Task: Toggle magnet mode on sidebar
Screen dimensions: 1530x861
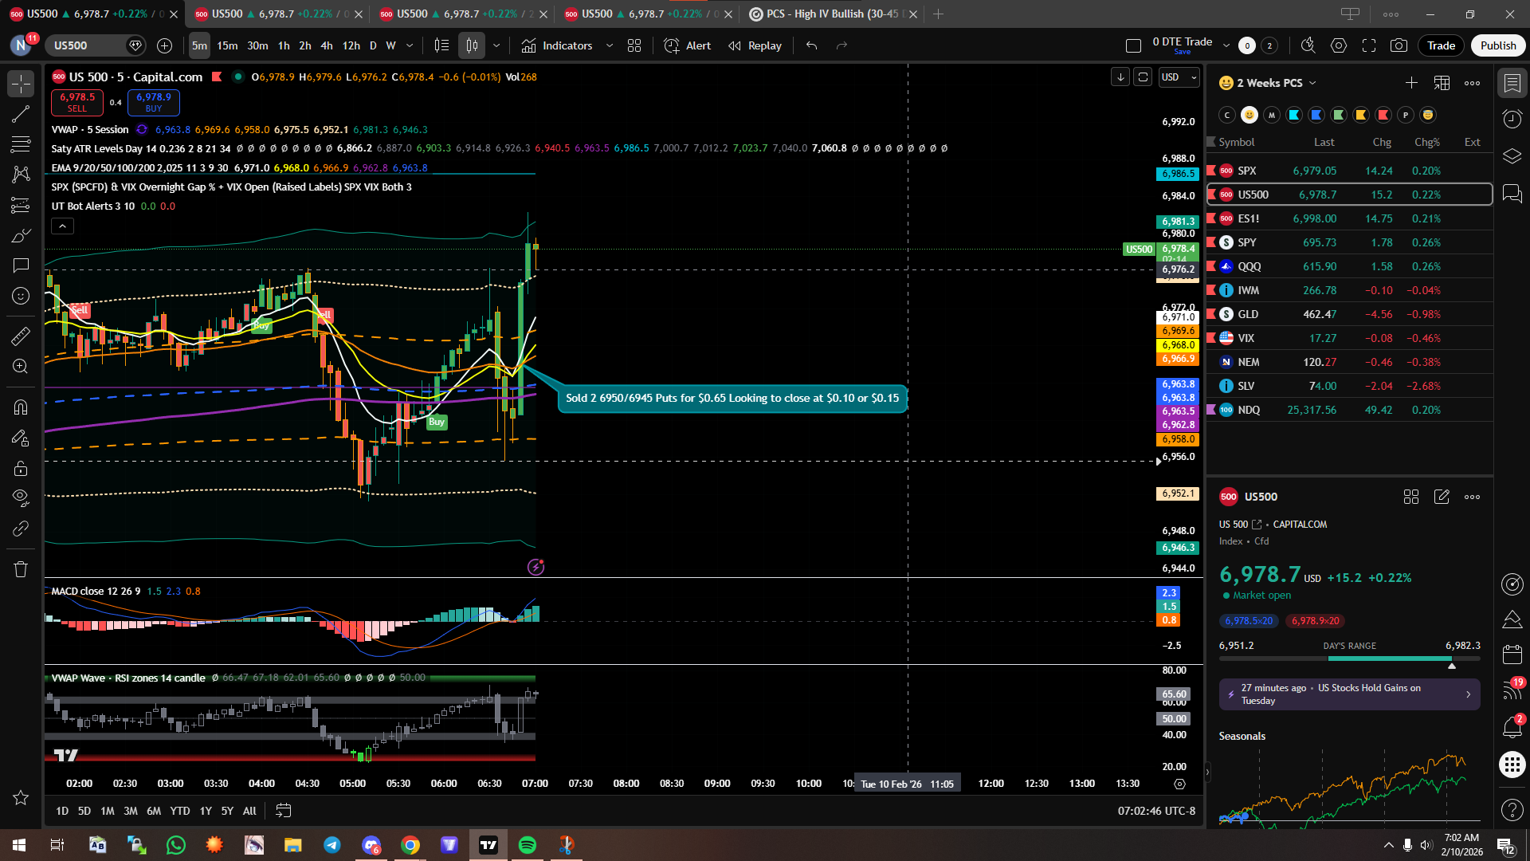Action: coord(21,407)
